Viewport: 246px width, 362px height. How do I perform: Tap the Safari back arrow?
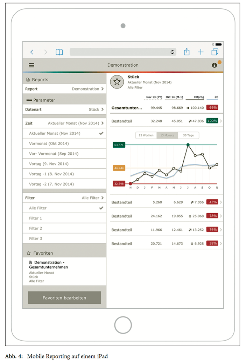pos(32,52)
